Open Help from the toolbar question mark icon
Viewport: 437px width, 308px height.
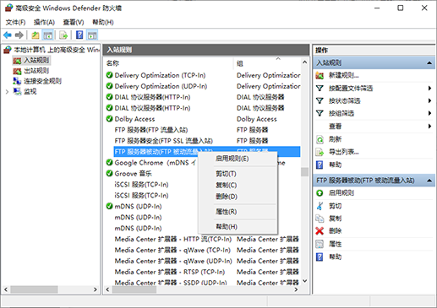pos(79,35)
